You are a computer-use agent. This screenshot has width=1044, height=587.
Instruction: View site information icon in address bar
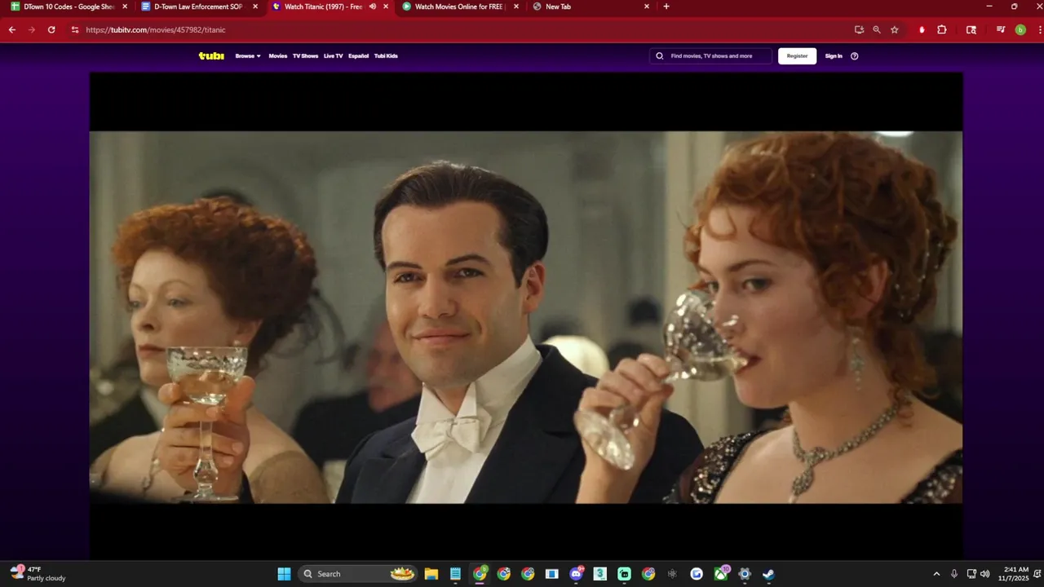coord(75,29)
